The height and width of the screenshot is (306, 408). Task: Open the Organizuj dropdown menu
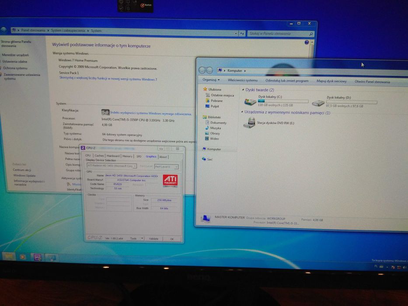pyautogui.click(x=211, y=80)
